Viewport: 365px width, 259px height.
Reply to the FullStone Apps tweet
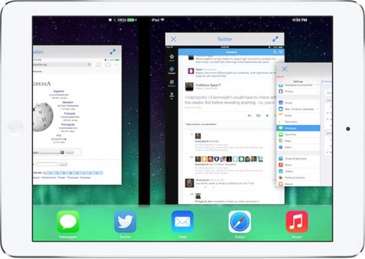click(x=250, y=115)
